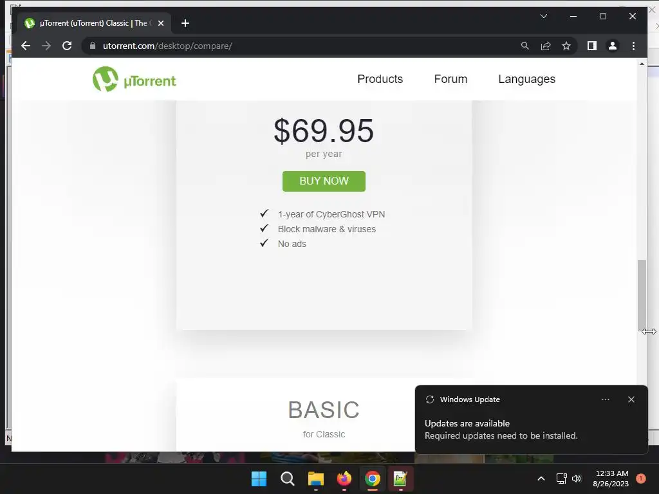Open the Chrome profile icon
The width and height of the screenshot is (659, 494).
[x=613, y=46]
